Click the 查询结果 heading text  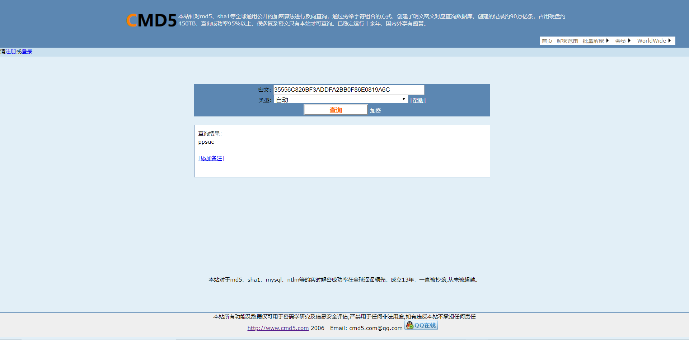[x=210, y=134]
